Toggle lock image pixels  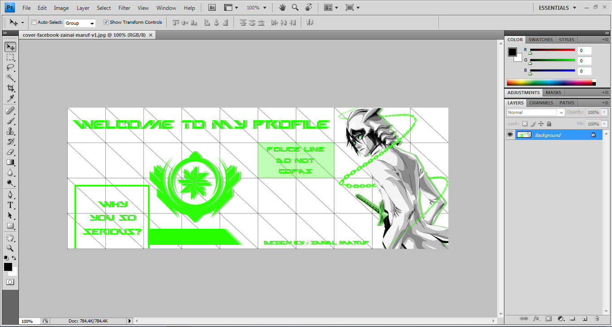(533, 124)
